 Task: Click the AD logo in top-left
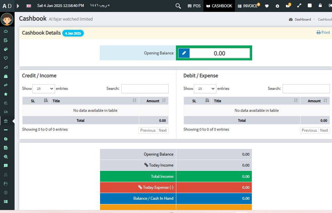[7, 6]
